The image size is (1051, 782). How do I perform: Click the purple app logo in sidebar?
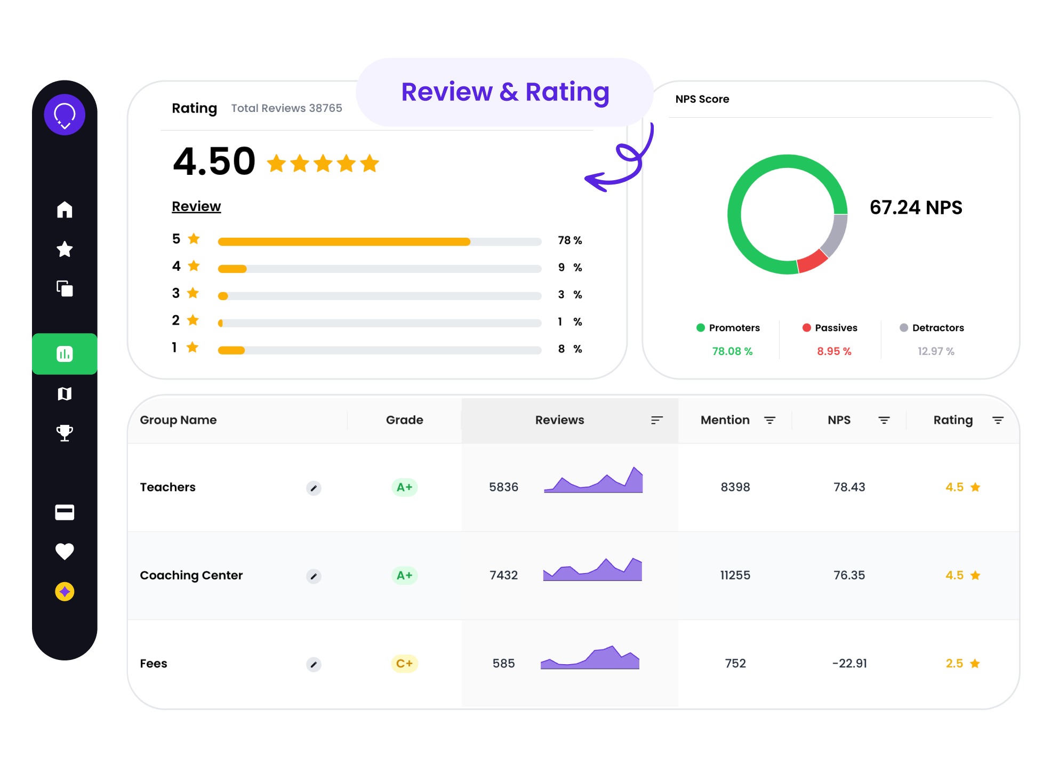pyautogui.click(x=65, y=115)
